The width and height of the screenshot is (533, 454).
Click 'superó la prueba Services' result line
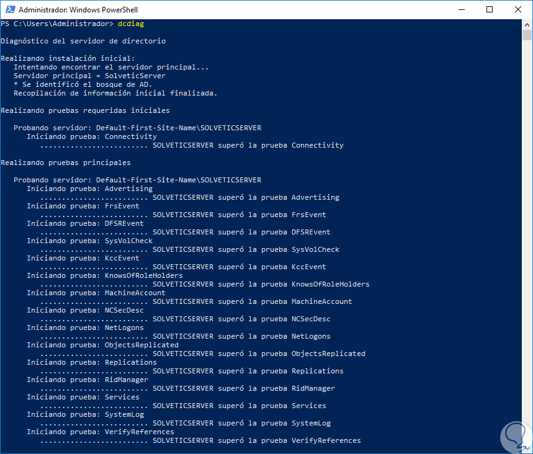coord(183,406)
